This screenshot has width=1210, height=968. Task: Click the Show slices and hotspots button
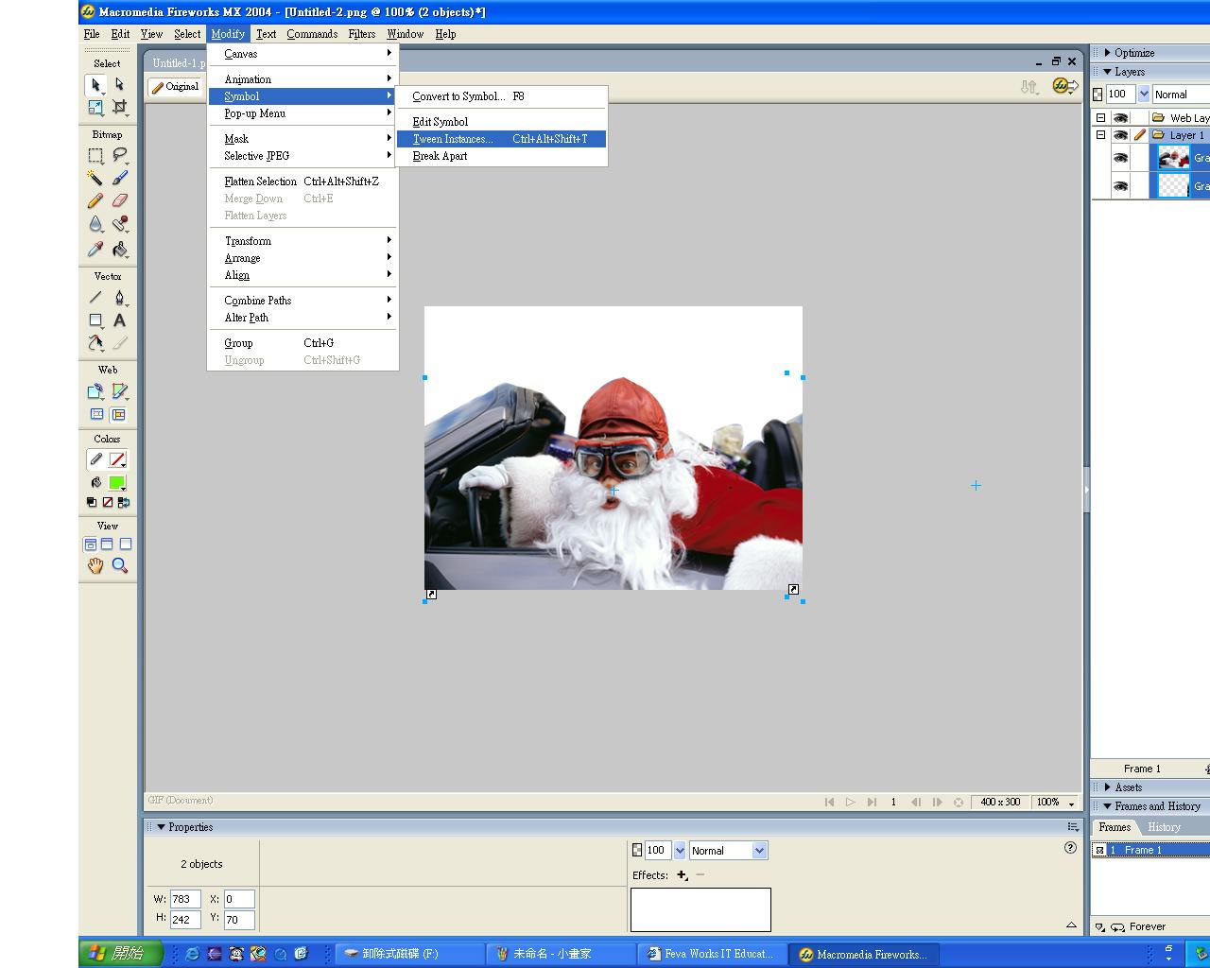(x=118, y=414)
